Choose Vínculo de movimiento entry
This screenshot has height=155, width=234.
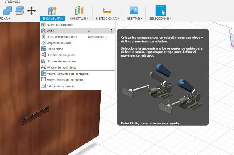[78, 67]
